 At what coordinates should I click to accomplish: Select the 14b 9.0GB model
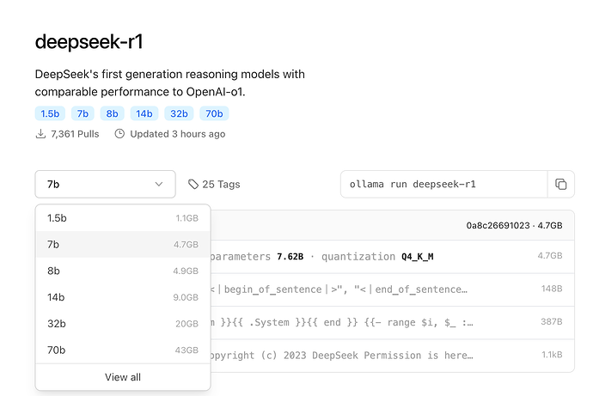click(123, 297)
